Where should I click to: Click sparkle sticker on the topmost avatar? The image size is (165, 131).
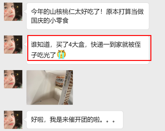17,7
